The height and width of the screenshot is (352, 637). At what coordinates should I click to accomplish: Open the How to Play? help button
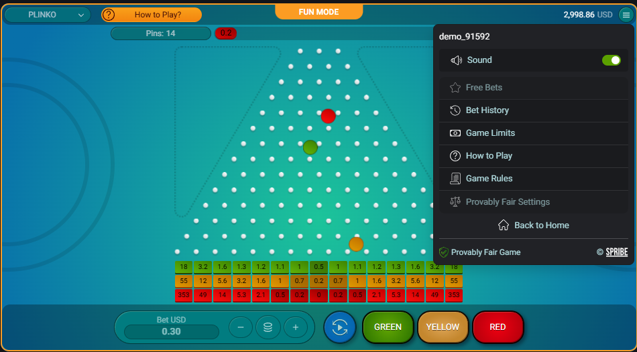pyautogui.click(x=152, y=15)
